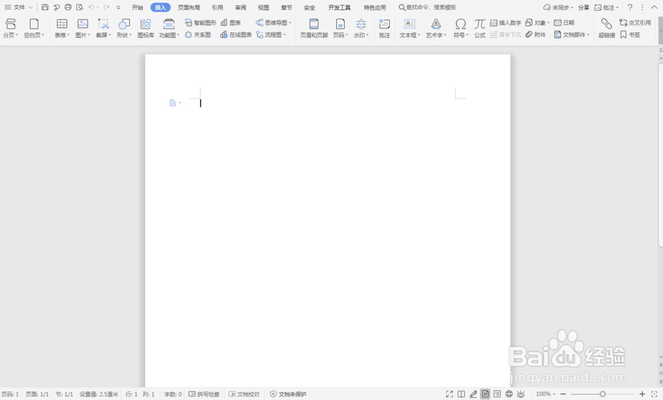Toggle Document Proofing (文档校对) in status bar
The height and width of the screenshot is (400, 663).
244,394
